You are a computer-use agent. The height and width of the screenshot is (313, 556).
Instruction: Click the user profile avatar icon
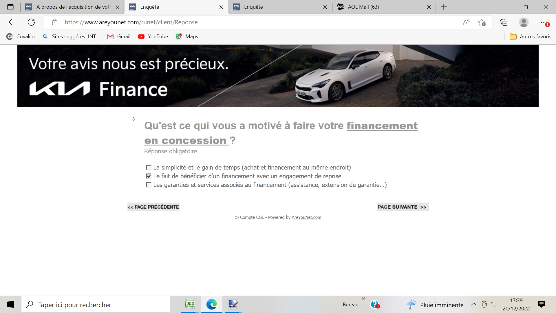point(524,22)
